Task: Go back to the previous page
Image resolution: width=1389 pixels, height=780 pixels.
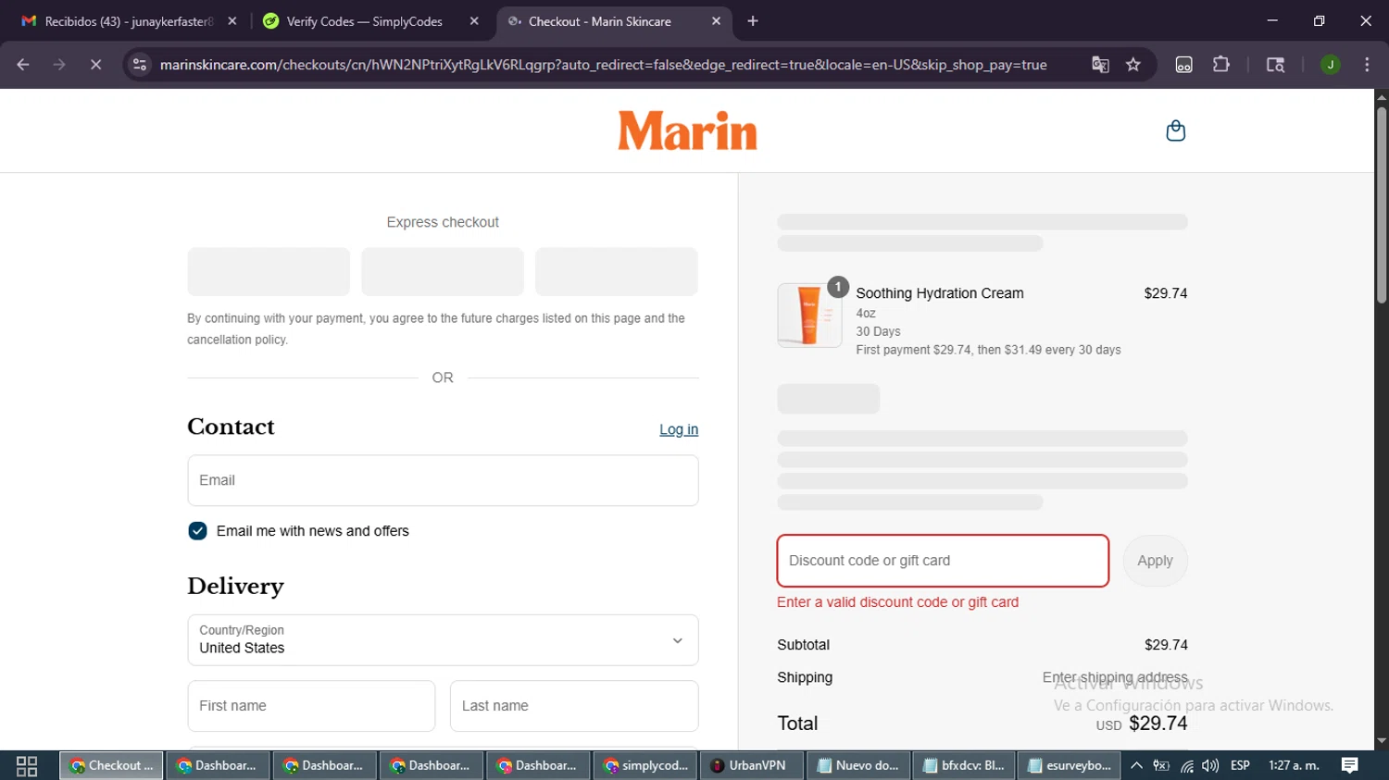Action: (x=23, y=65)
